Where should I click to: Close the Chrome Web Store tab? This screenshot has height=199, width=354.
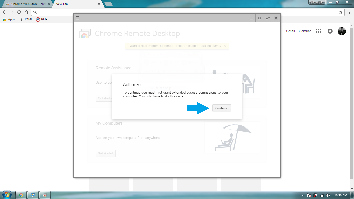(x=49, y=4)
